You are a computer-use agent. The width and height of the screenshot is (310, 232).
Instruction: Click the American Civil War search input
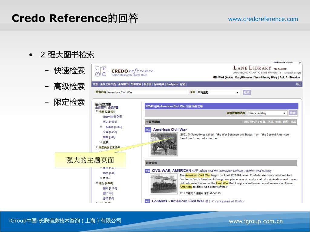pyautogui.click(x=148, y=92)
